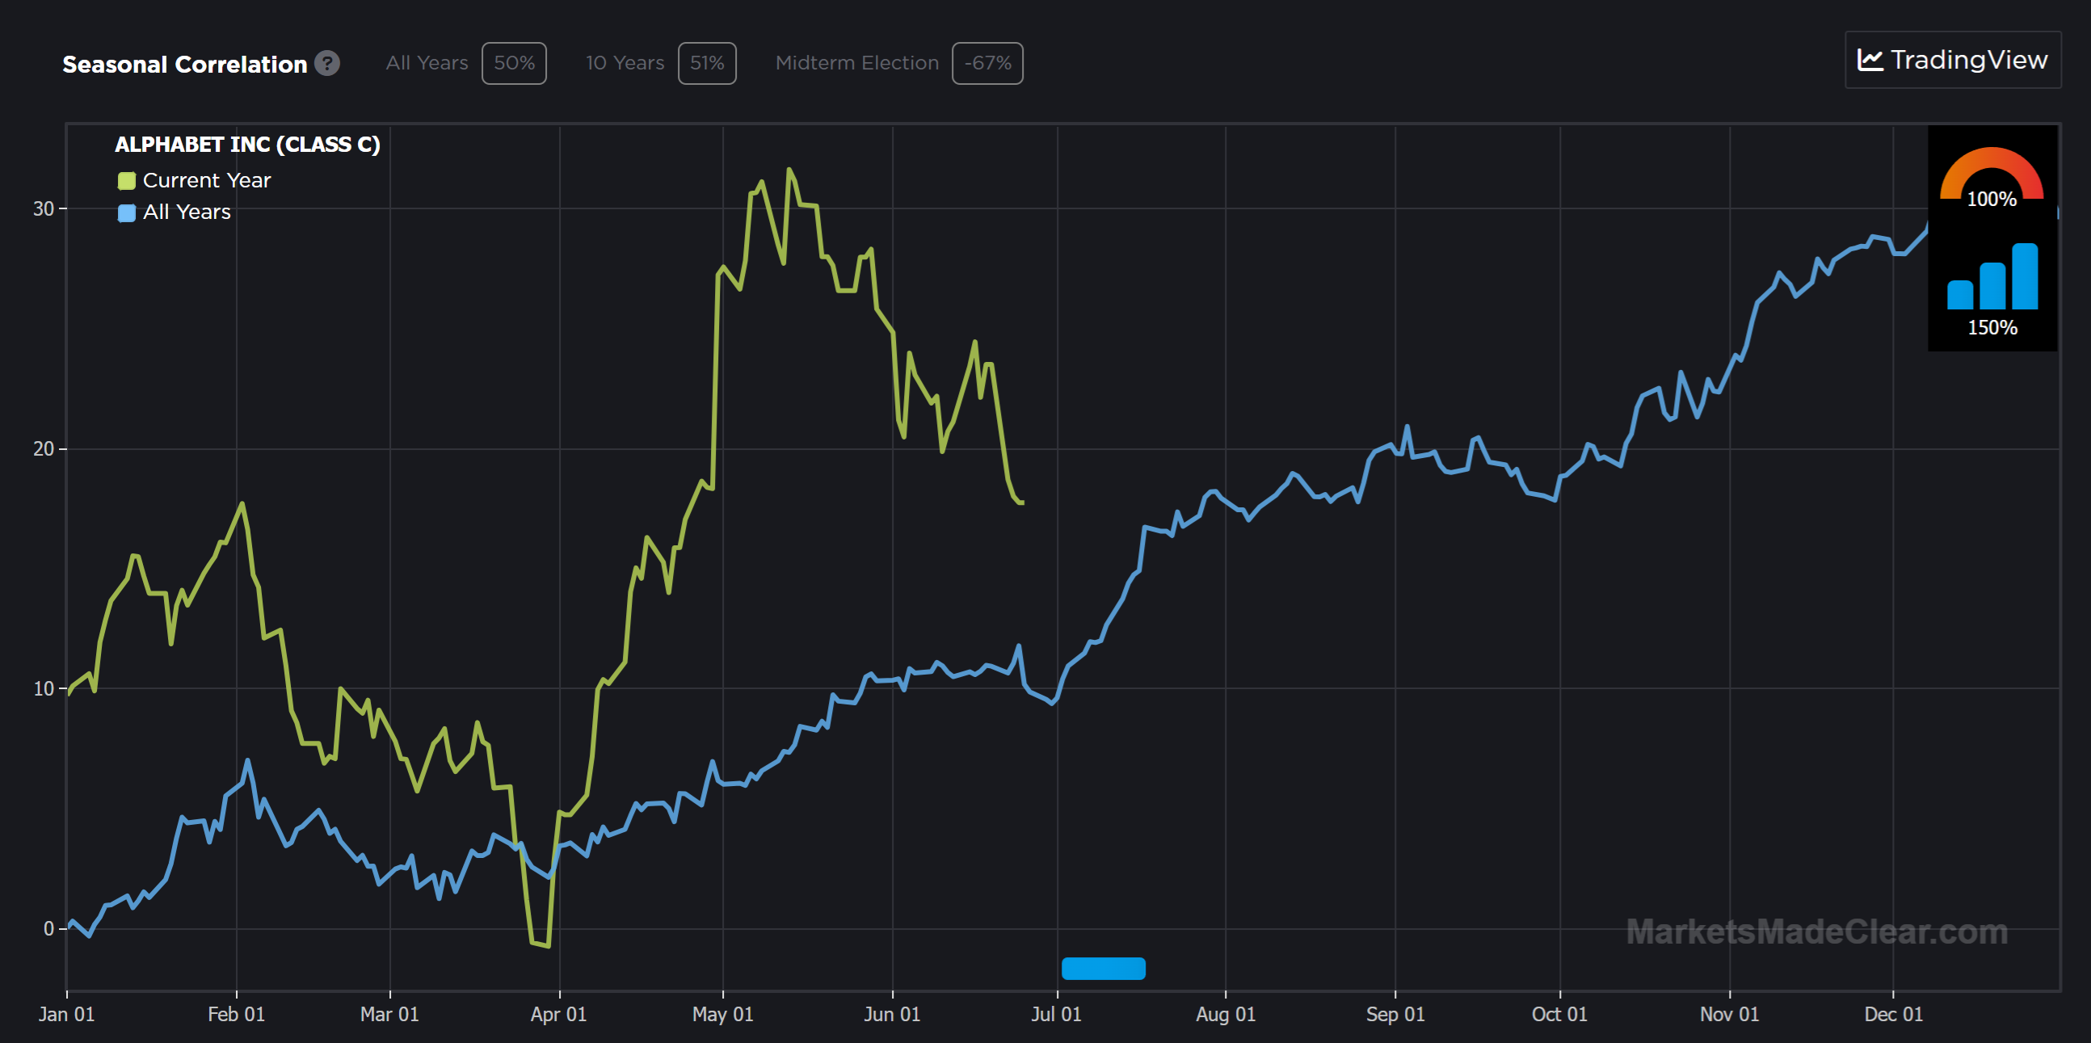Toggle the All Years blue legend swatch

click(x=127, y=212)
